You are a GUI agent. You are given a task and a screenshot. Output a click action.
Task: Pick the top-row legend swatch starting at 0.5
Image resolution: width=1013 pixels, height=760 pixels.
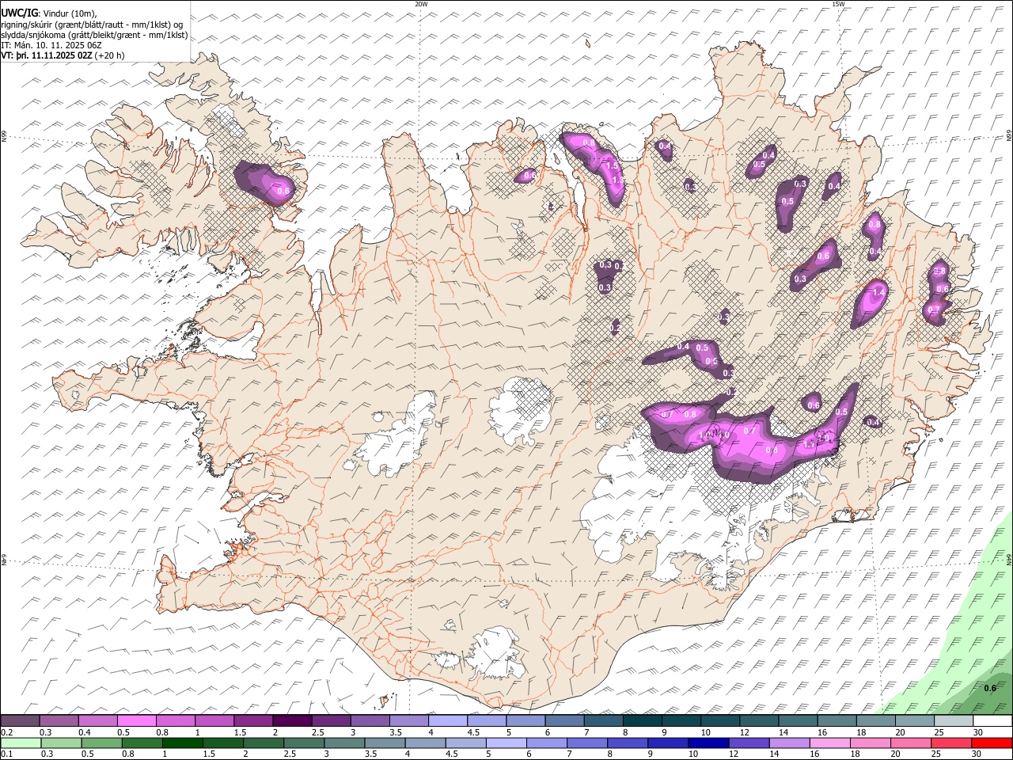point(137,721)
